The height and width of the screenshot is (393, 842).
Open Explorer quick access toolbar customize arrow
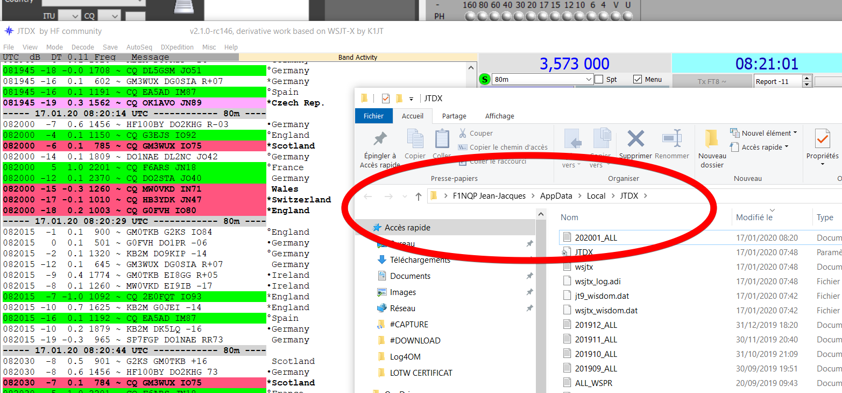coord(411,99)
